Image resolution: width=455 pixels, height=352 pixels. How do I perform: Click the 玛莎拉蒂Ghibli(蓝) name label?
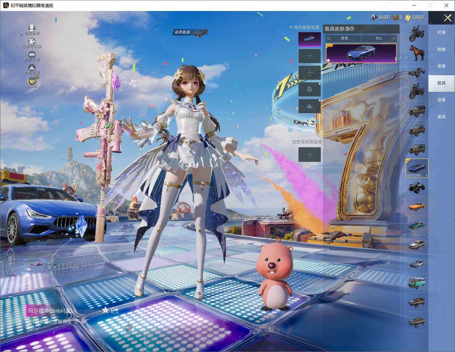(50, 310)
